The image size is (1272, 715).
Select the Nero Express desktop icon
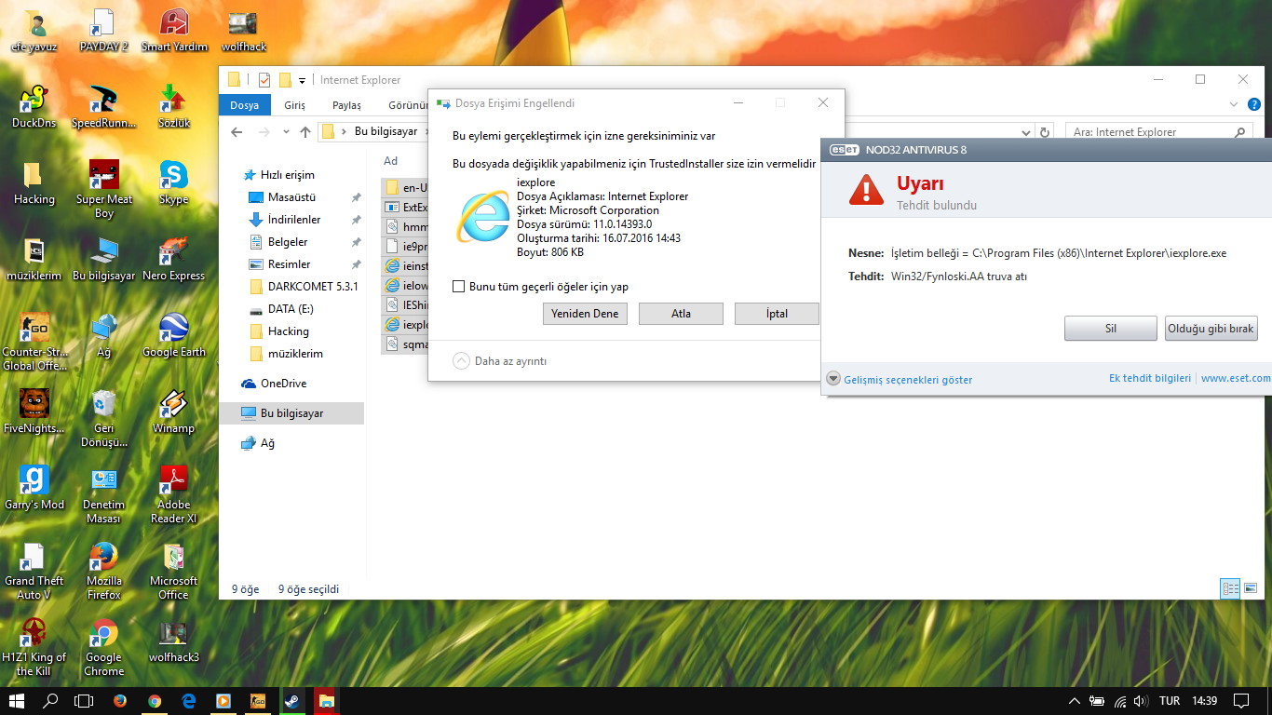coord(174,258)
